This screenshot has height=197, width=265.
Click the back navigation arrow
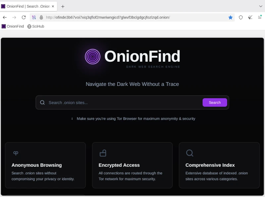pos(5,17)
